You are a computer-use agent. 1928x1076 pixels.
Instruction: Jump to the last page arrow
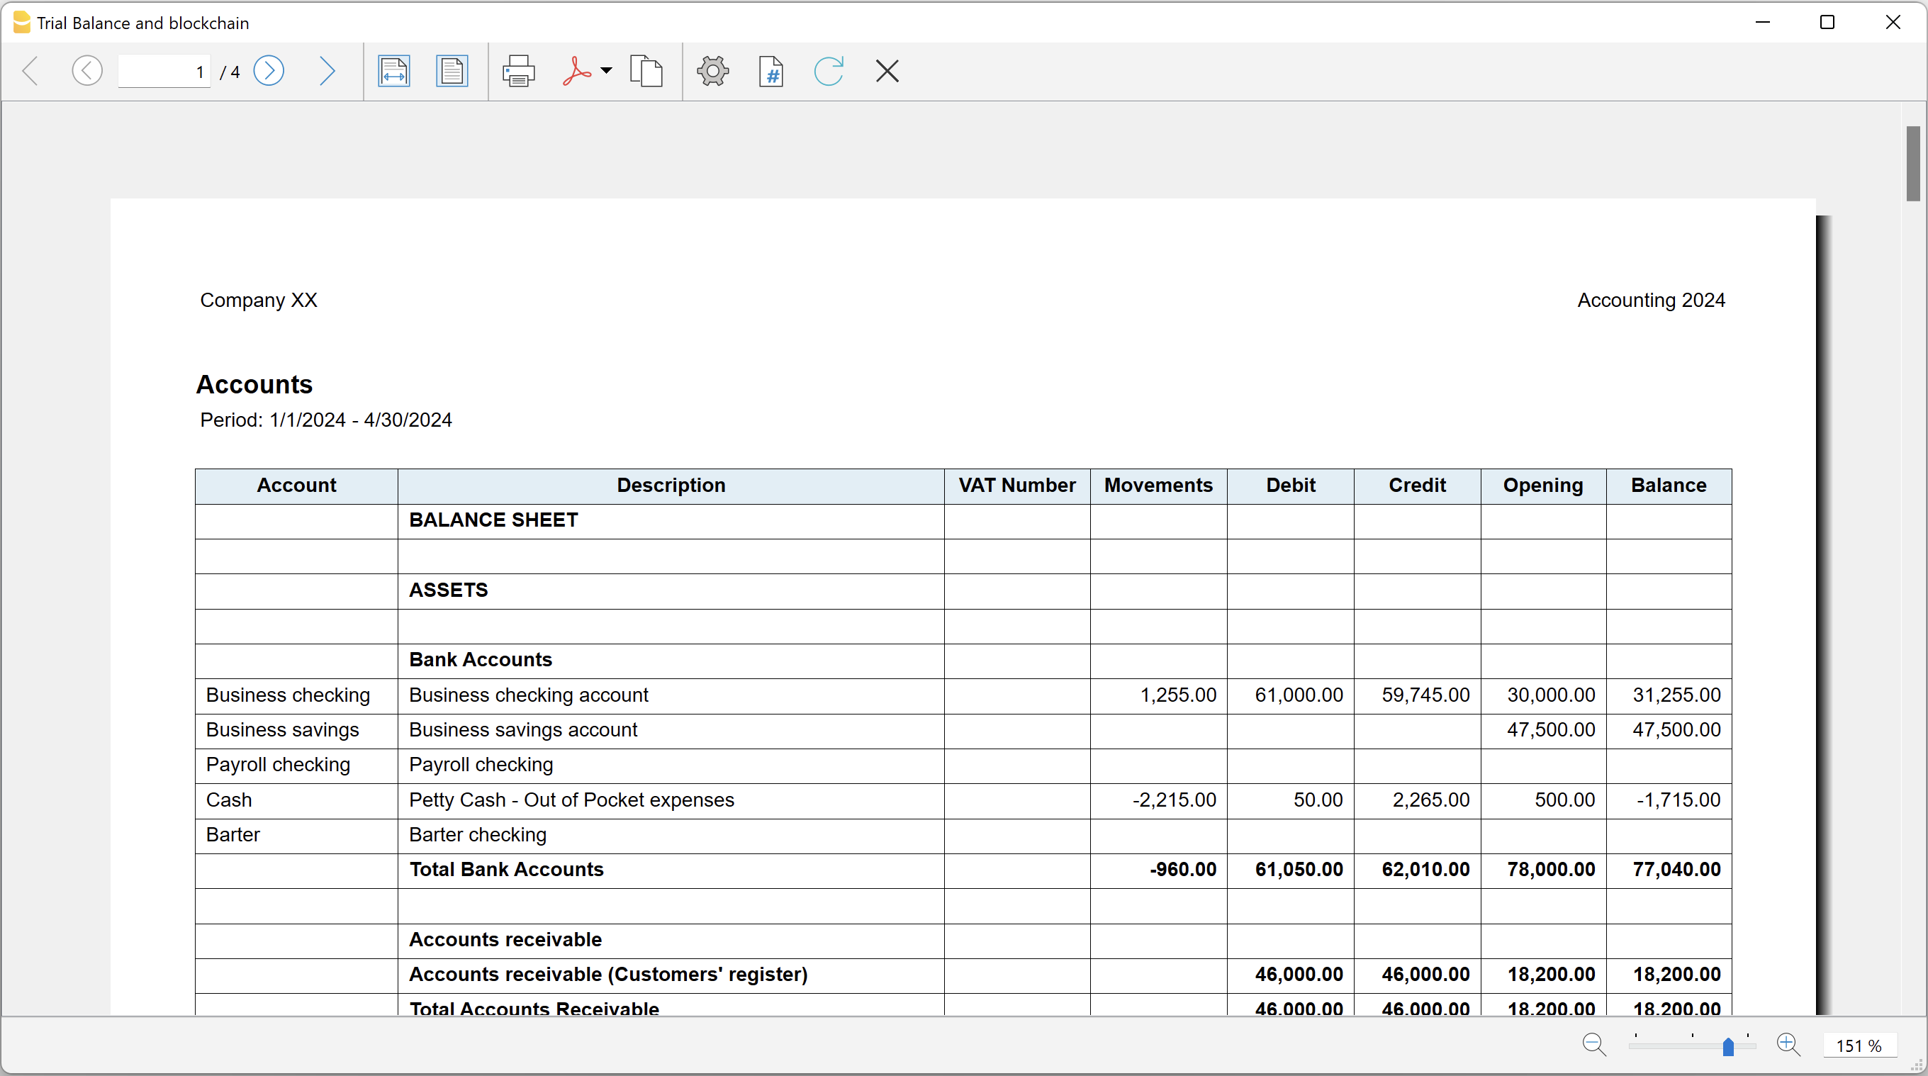click(326, 72)
